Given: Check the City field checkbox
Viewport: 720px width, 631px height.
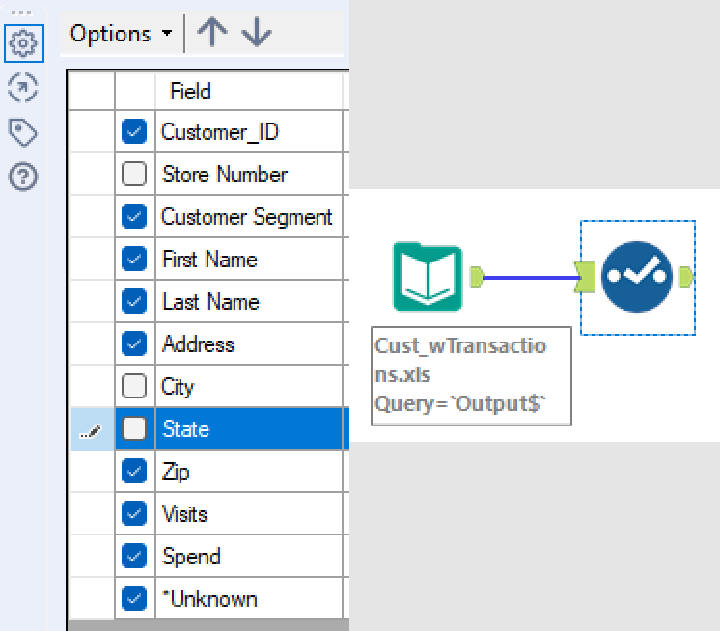Looking at the screenshot, I should coord(134,387).
